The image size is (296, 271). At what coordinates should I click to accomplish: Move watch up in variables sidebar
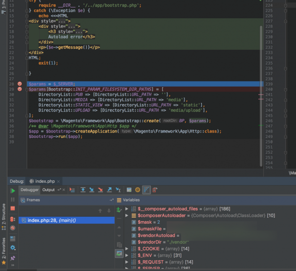tap(119, 227)
